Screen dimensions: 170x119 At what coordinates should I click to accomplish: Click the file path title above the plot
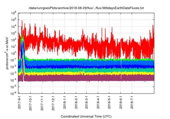86,8
